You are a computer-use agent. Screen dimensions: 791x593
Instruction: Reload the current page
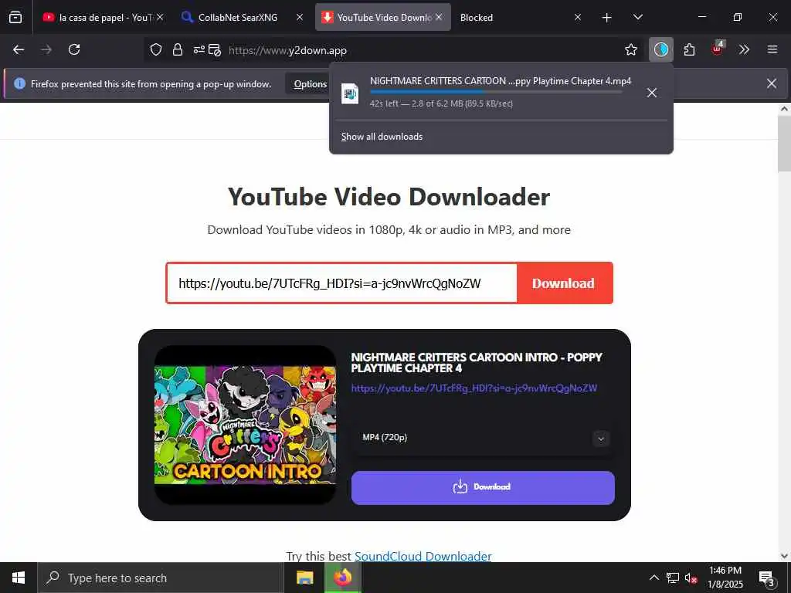tap(74, 49)
